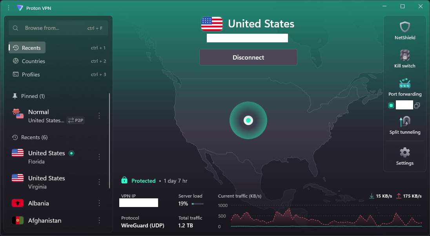Click the '1 day 7 hr' connection time
Viewport: 430px width, 236px height.
click(x=175, y=181)
